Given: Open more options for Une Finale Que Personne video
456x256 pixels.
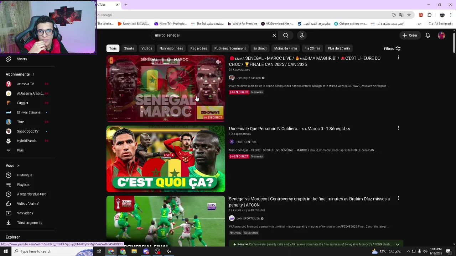Looking at the screenshot, I should click(398, 128).
